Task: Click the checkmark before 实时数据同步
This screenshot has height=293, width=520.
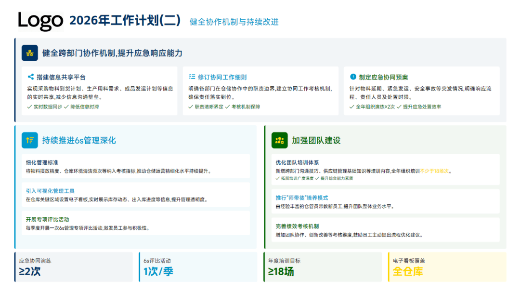Action: (x=30, y=107)
